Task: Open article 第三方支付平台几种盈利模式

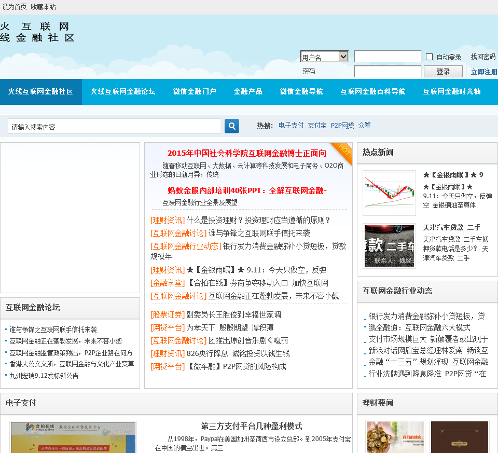Action: pos(251,426)
